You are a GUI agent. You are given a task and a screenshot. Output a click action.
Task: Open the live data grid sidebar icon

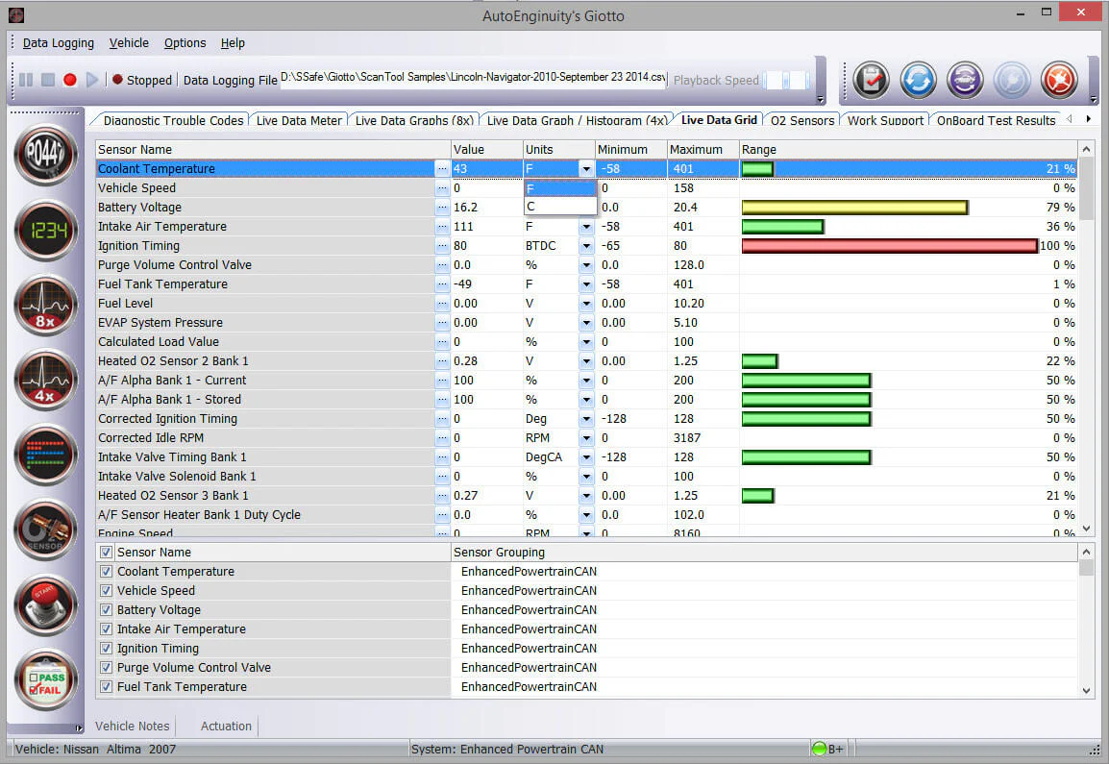click(46, 456)
